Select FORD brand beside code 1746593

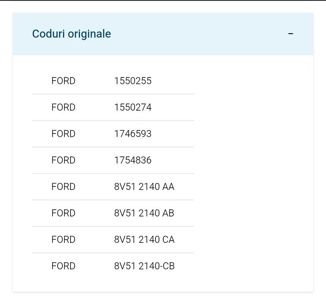(63, 134)
